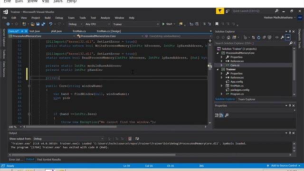Image resolution: width=304 pixels, height=171 pixels.
Task: Undo the last edit
Action: [51, 24]
